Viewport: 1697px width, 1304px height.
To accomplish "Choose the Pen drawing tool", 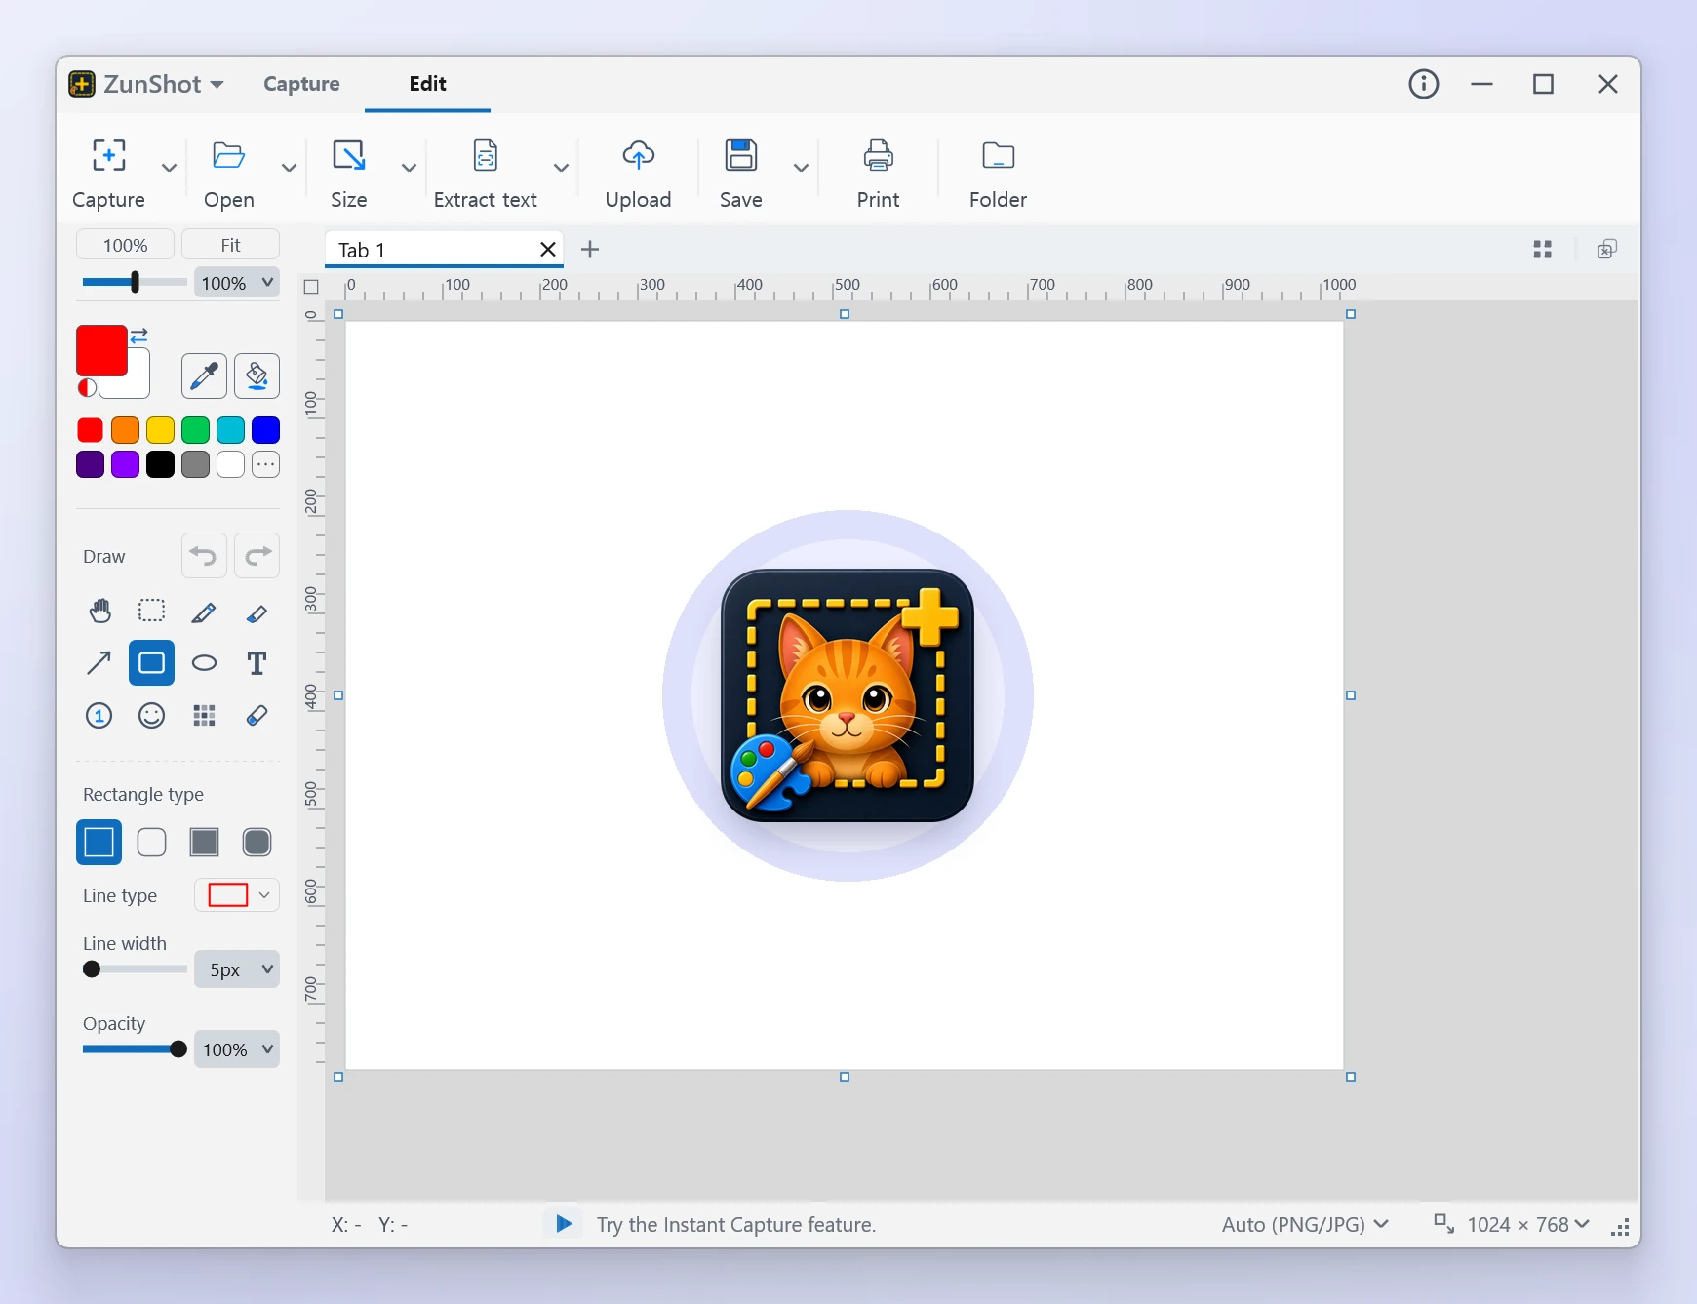I will click(x=204, y=612).
